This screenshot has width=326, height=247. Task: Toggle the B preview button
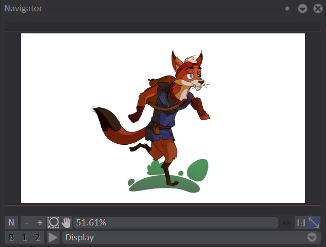(x=11, y=237)
